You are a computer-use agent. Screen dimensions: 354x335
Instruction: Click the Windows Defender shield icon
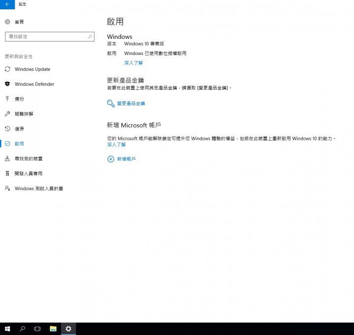click(7, 84)
